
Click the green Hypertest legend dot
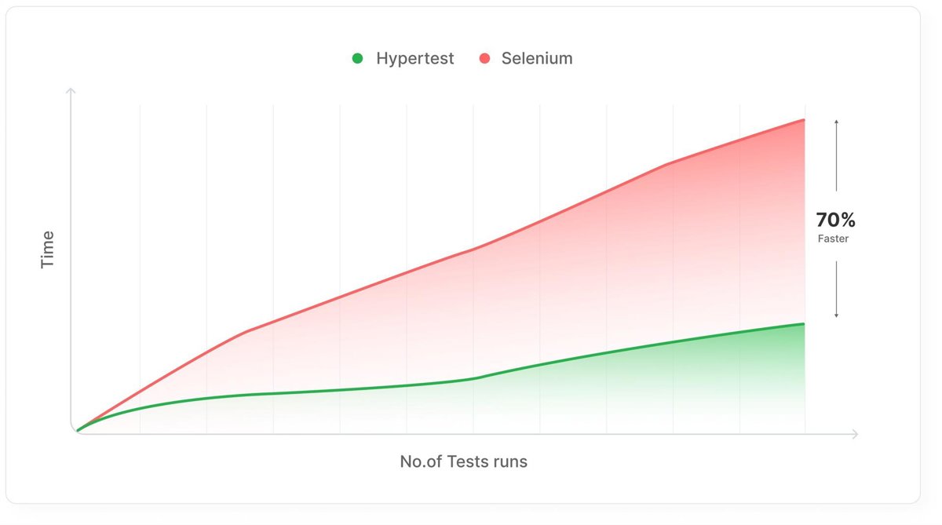tap(358, 58)
